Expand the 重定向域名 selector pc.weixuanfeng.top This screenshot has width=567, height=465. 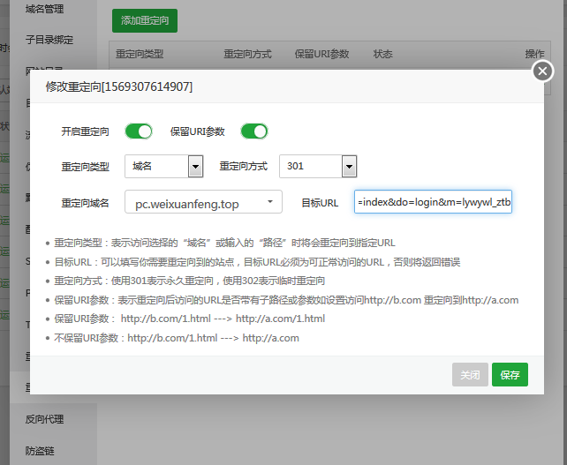[203, 201]
